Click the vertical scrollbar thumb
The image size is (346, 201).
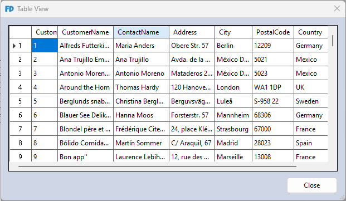(x=333, y=41)
